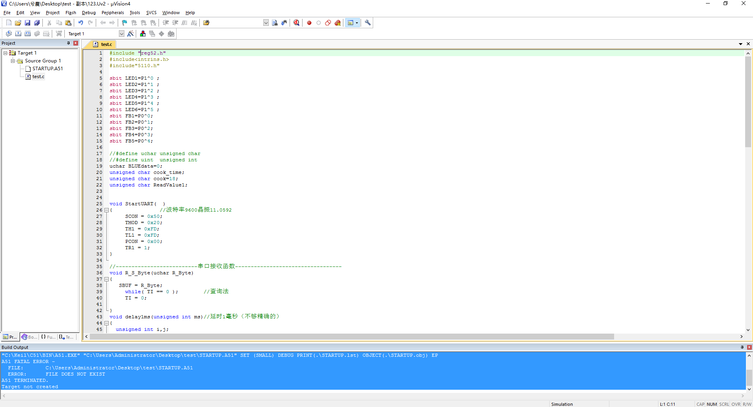753x407 pixels.
Task: Switch to the Books panel tab
Action: [29, 337]
